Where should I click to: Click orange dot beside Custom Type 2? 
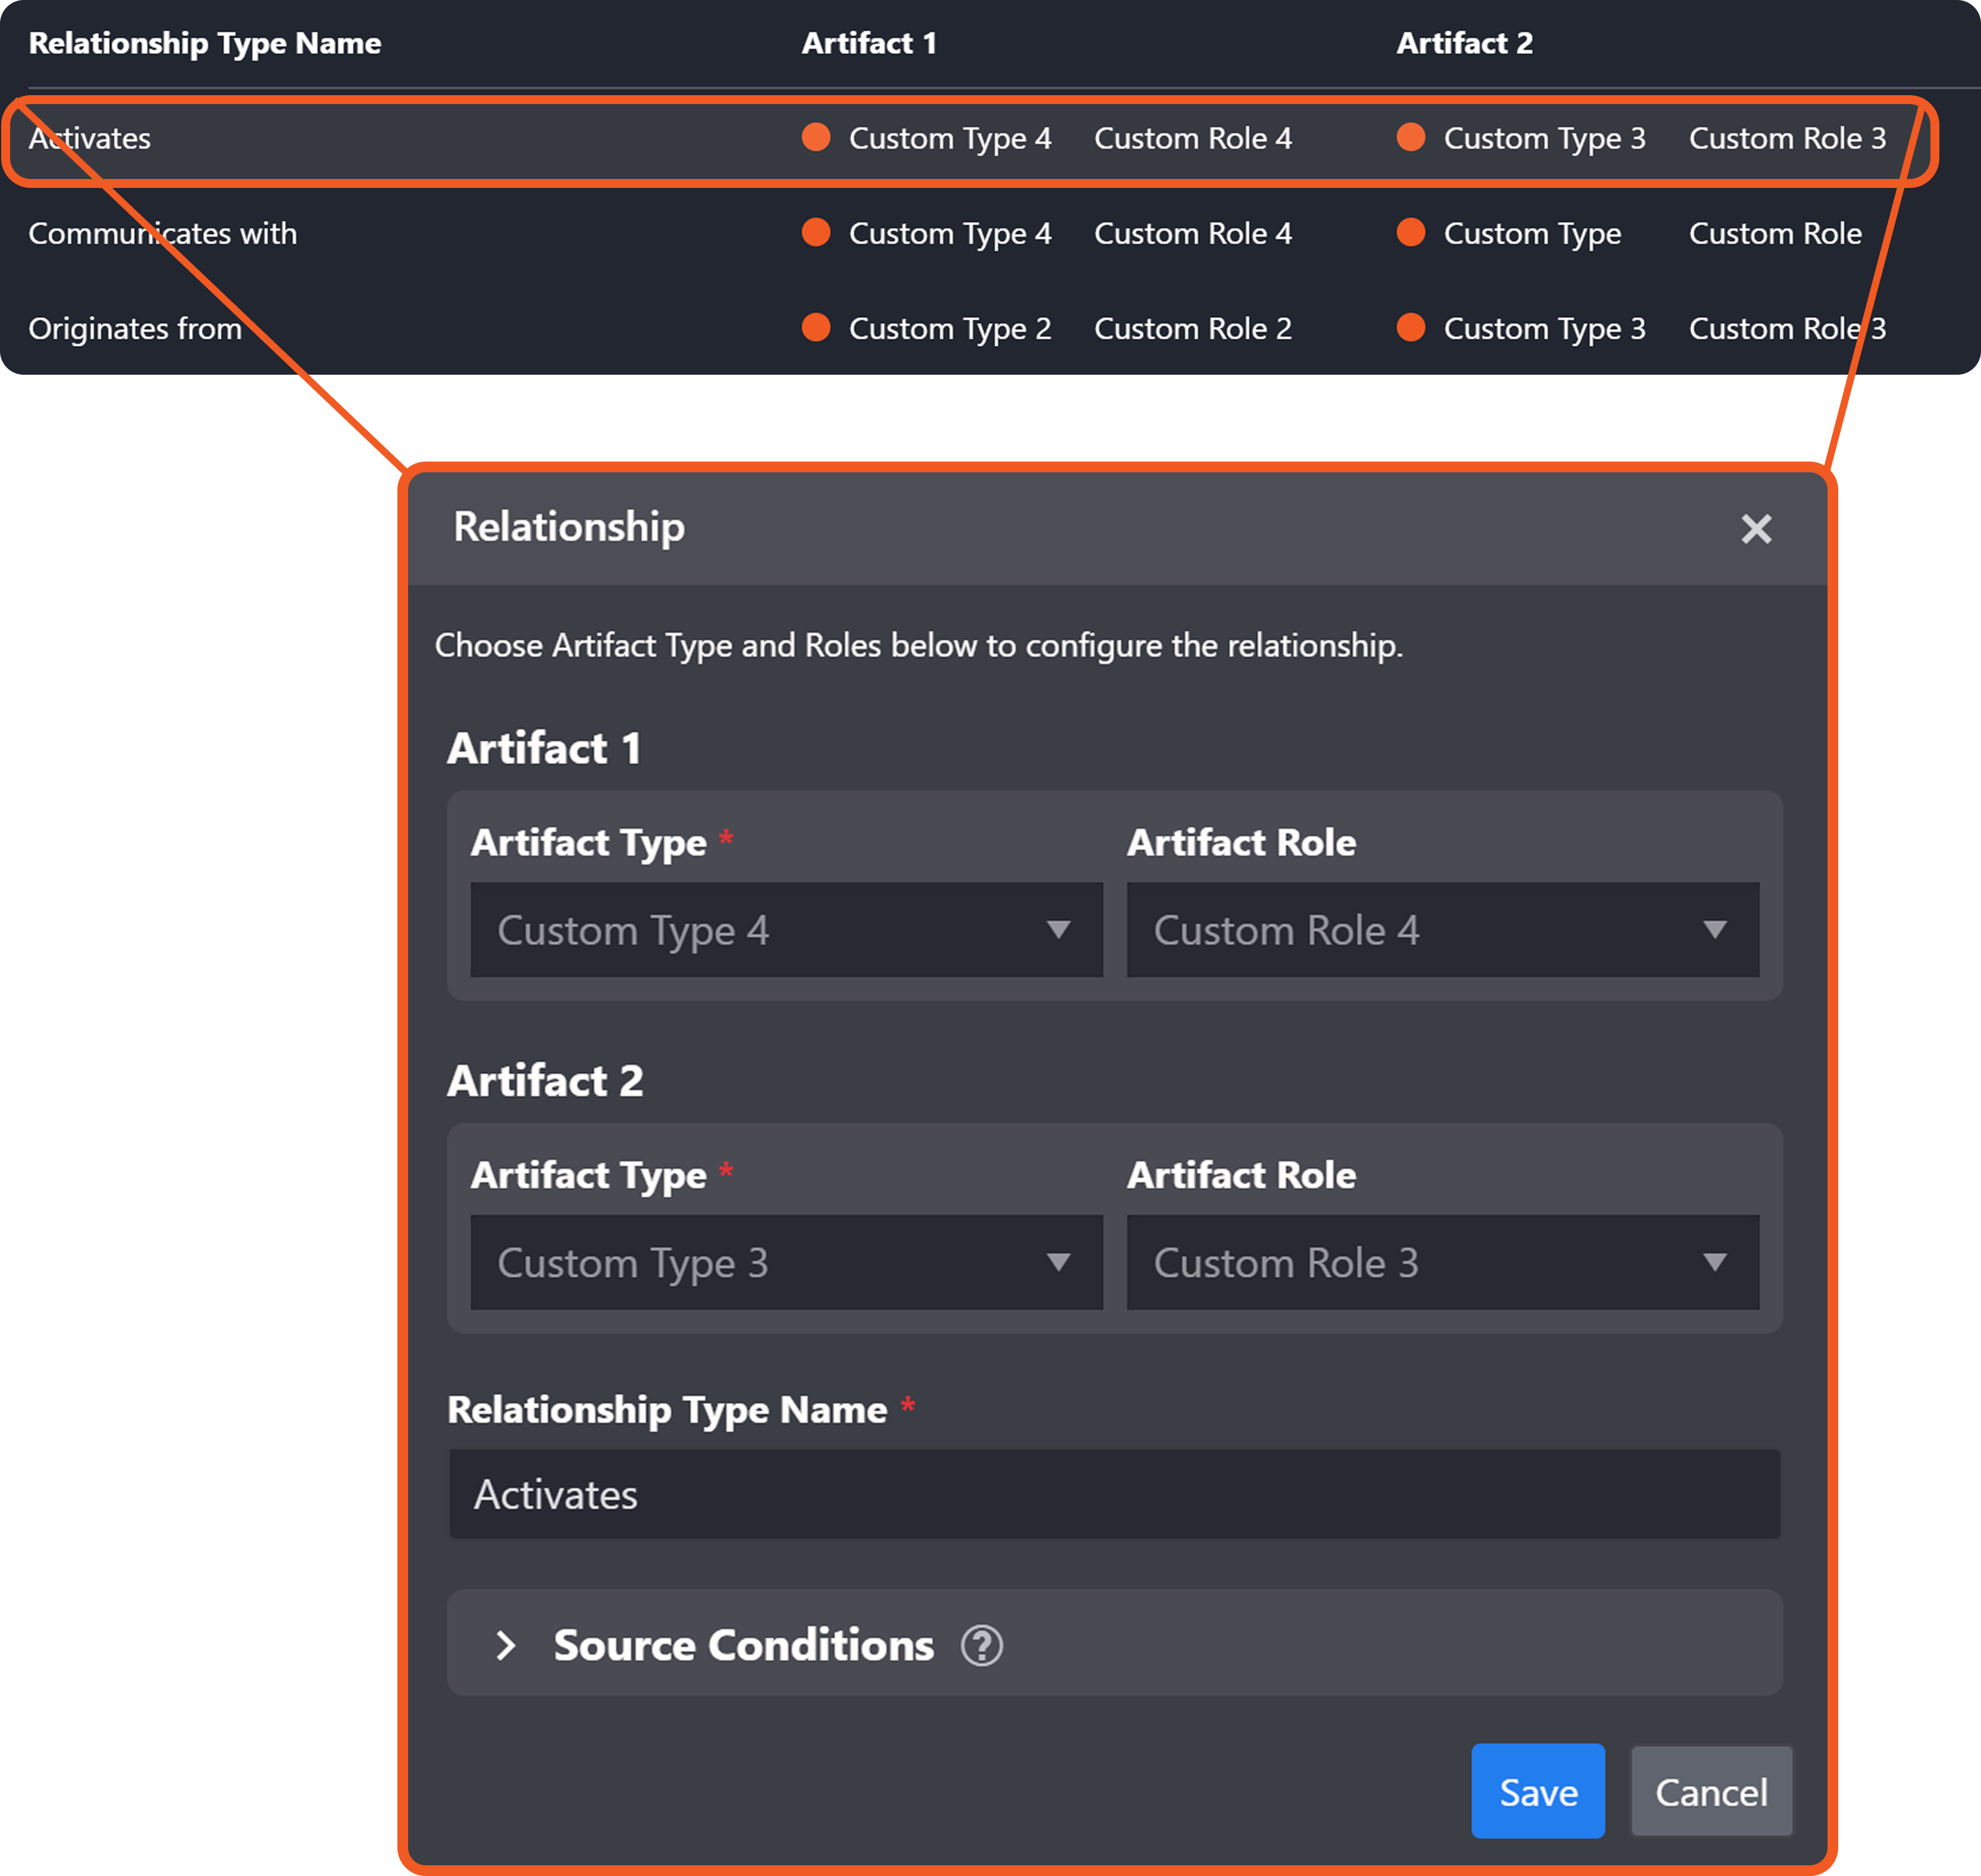816,327
